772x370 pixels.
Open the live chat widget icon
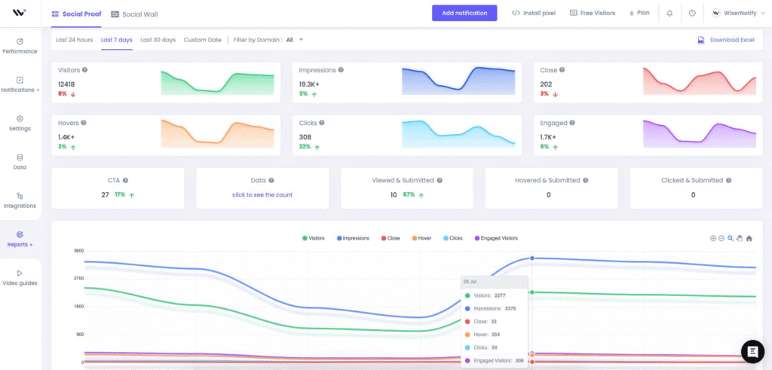click(x=752, y=351)
